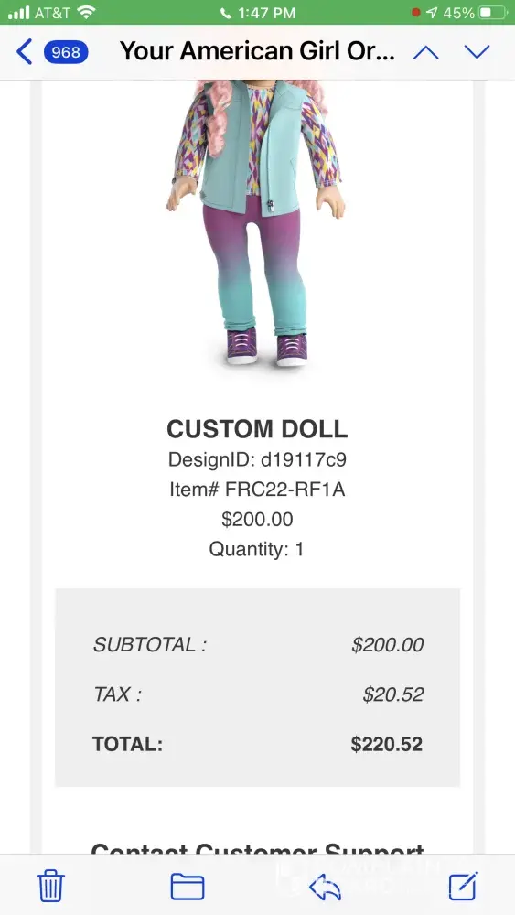Viewport: 515px width, 915px height.
Task: Tap the battery indicator in status bar
Action: pos(493,13)
